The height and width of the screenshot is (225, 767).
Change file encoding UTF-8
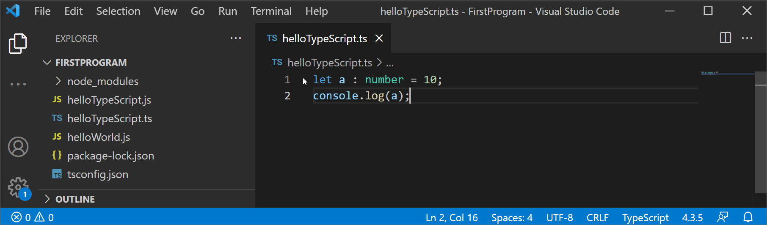tap(560, 217)
